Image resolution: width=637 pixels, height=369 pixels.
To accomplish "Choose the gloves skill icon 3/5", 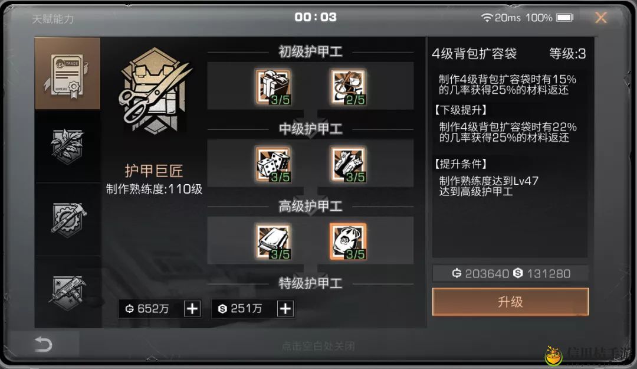I will tap(348, 164).
